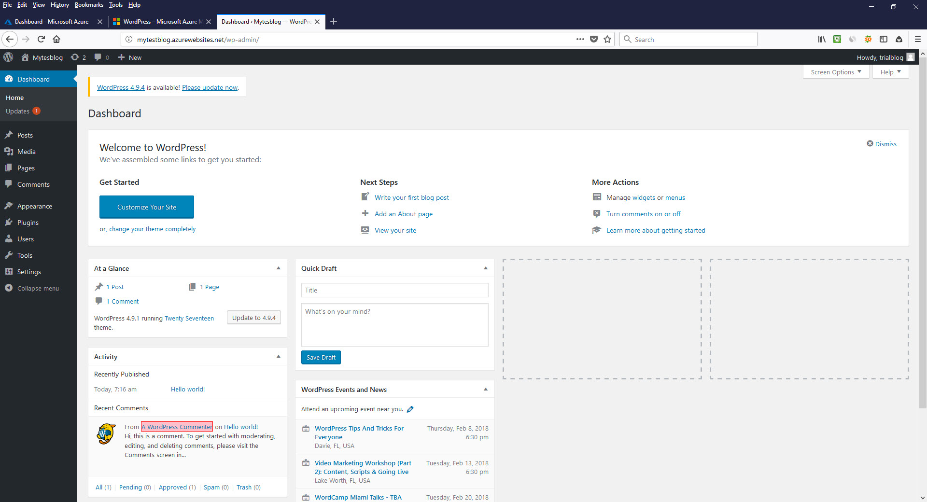
Task: Open the Screen Options dropdown
Action: point(835,71)
